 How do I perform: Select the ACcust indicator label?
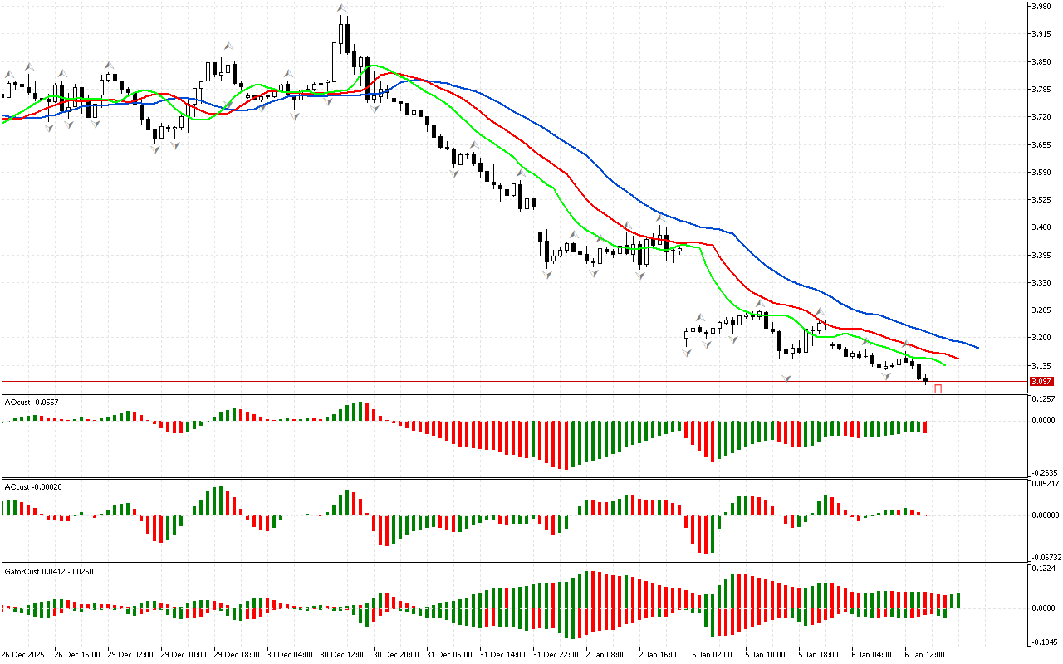coord(30,486)
